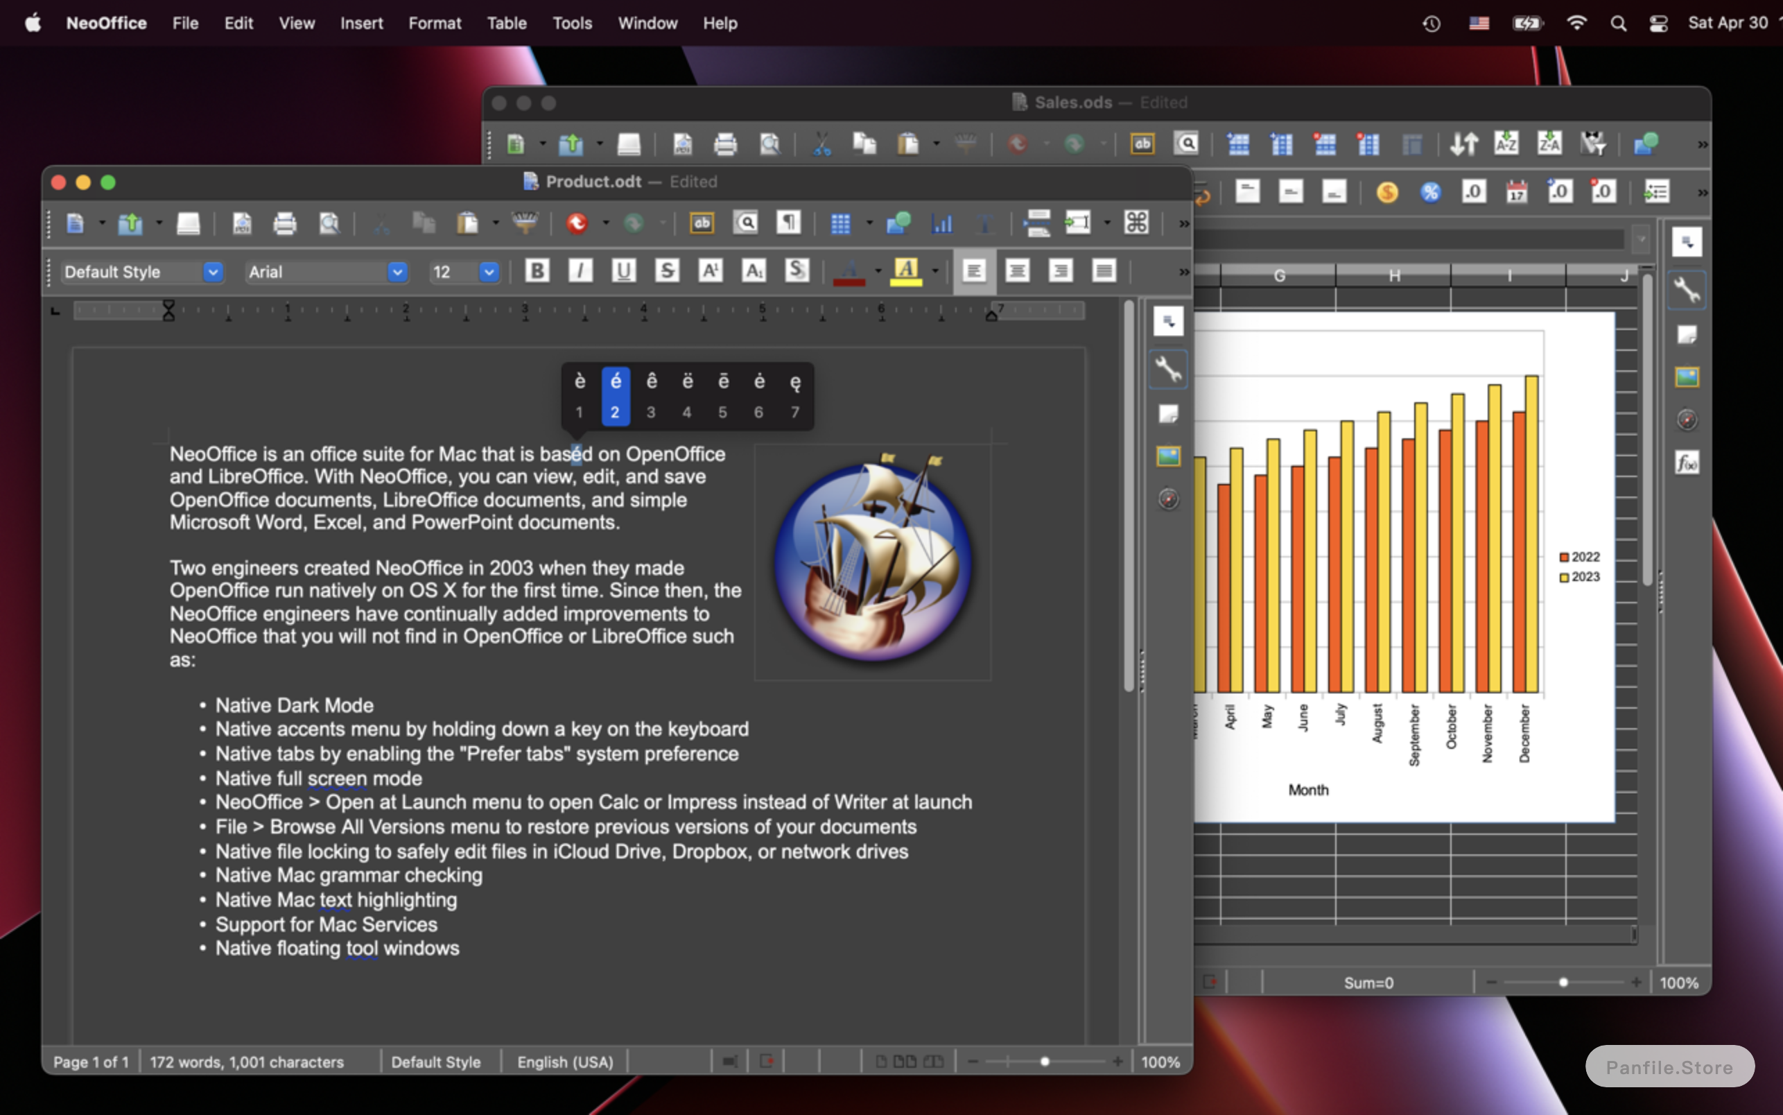The width and height of the screenshot is (1783, 1115).
Task: Expand the font color dropdown arrow
Action: [x=878, y=270]
